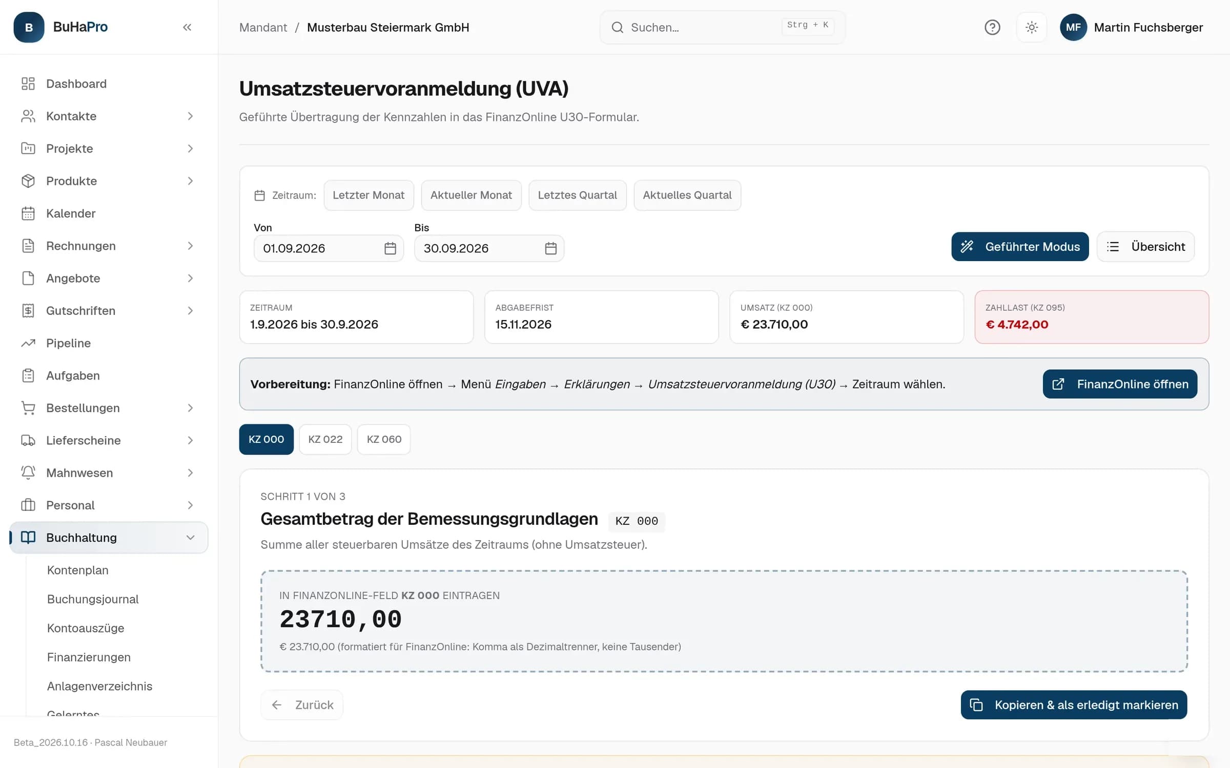1230x768 pixels.
Task: Expand the Projekte menu chevron
Action: 190,148
